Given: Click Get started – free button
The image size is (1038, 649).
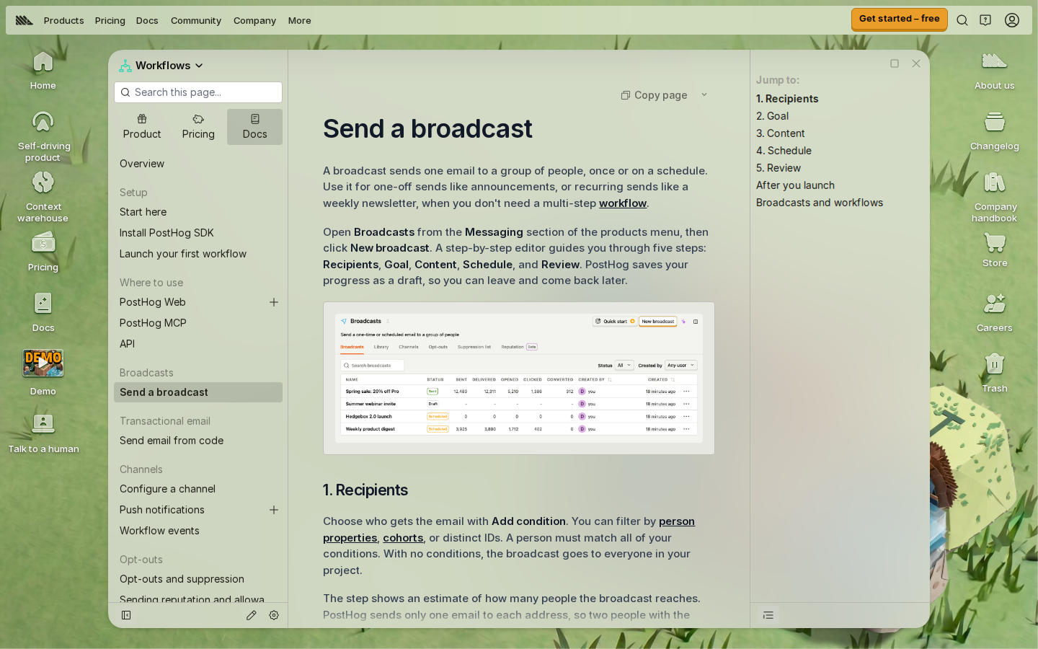Looking at the screenshot, I should click(x=899, y=19).
